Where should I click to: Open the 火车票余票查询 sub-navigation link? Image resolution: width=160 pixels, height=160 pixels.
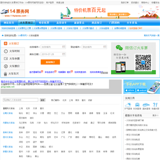[40, 28]
